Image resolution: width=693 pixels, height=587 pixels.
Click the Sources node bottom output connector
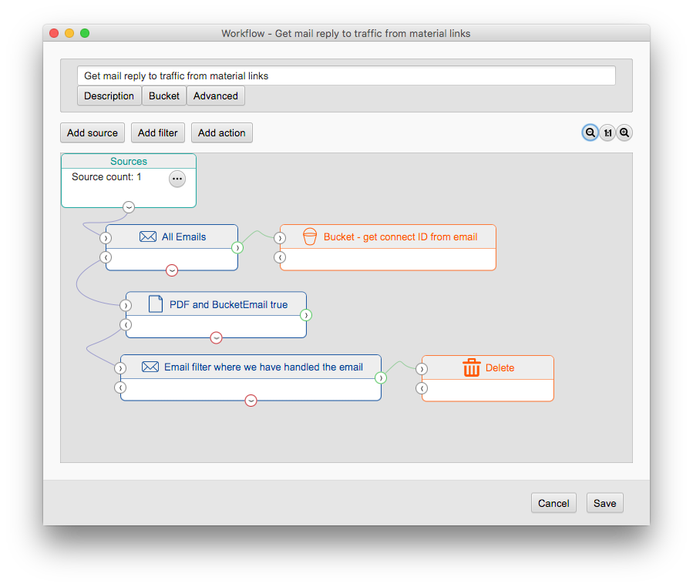pyautogui.click(x=129, y=206)
